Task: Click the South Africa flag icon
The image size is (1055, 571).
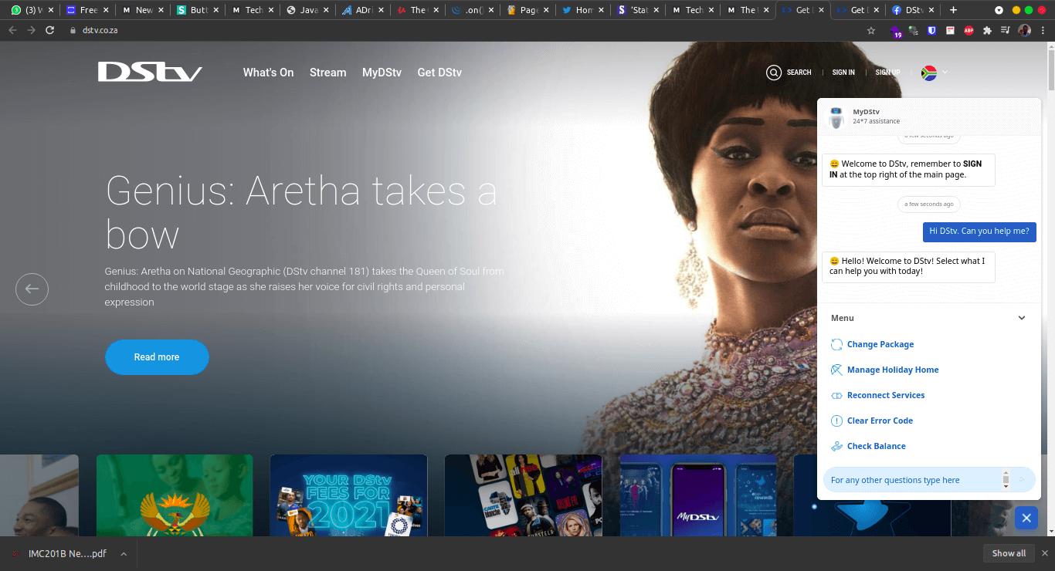Action: [x=929, y=73]
